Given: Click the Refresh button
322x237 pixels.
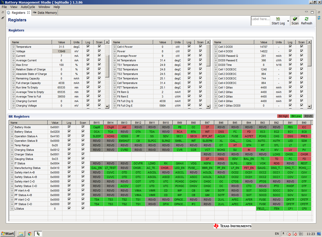Looking at the screenshot, I should [307, 21].
